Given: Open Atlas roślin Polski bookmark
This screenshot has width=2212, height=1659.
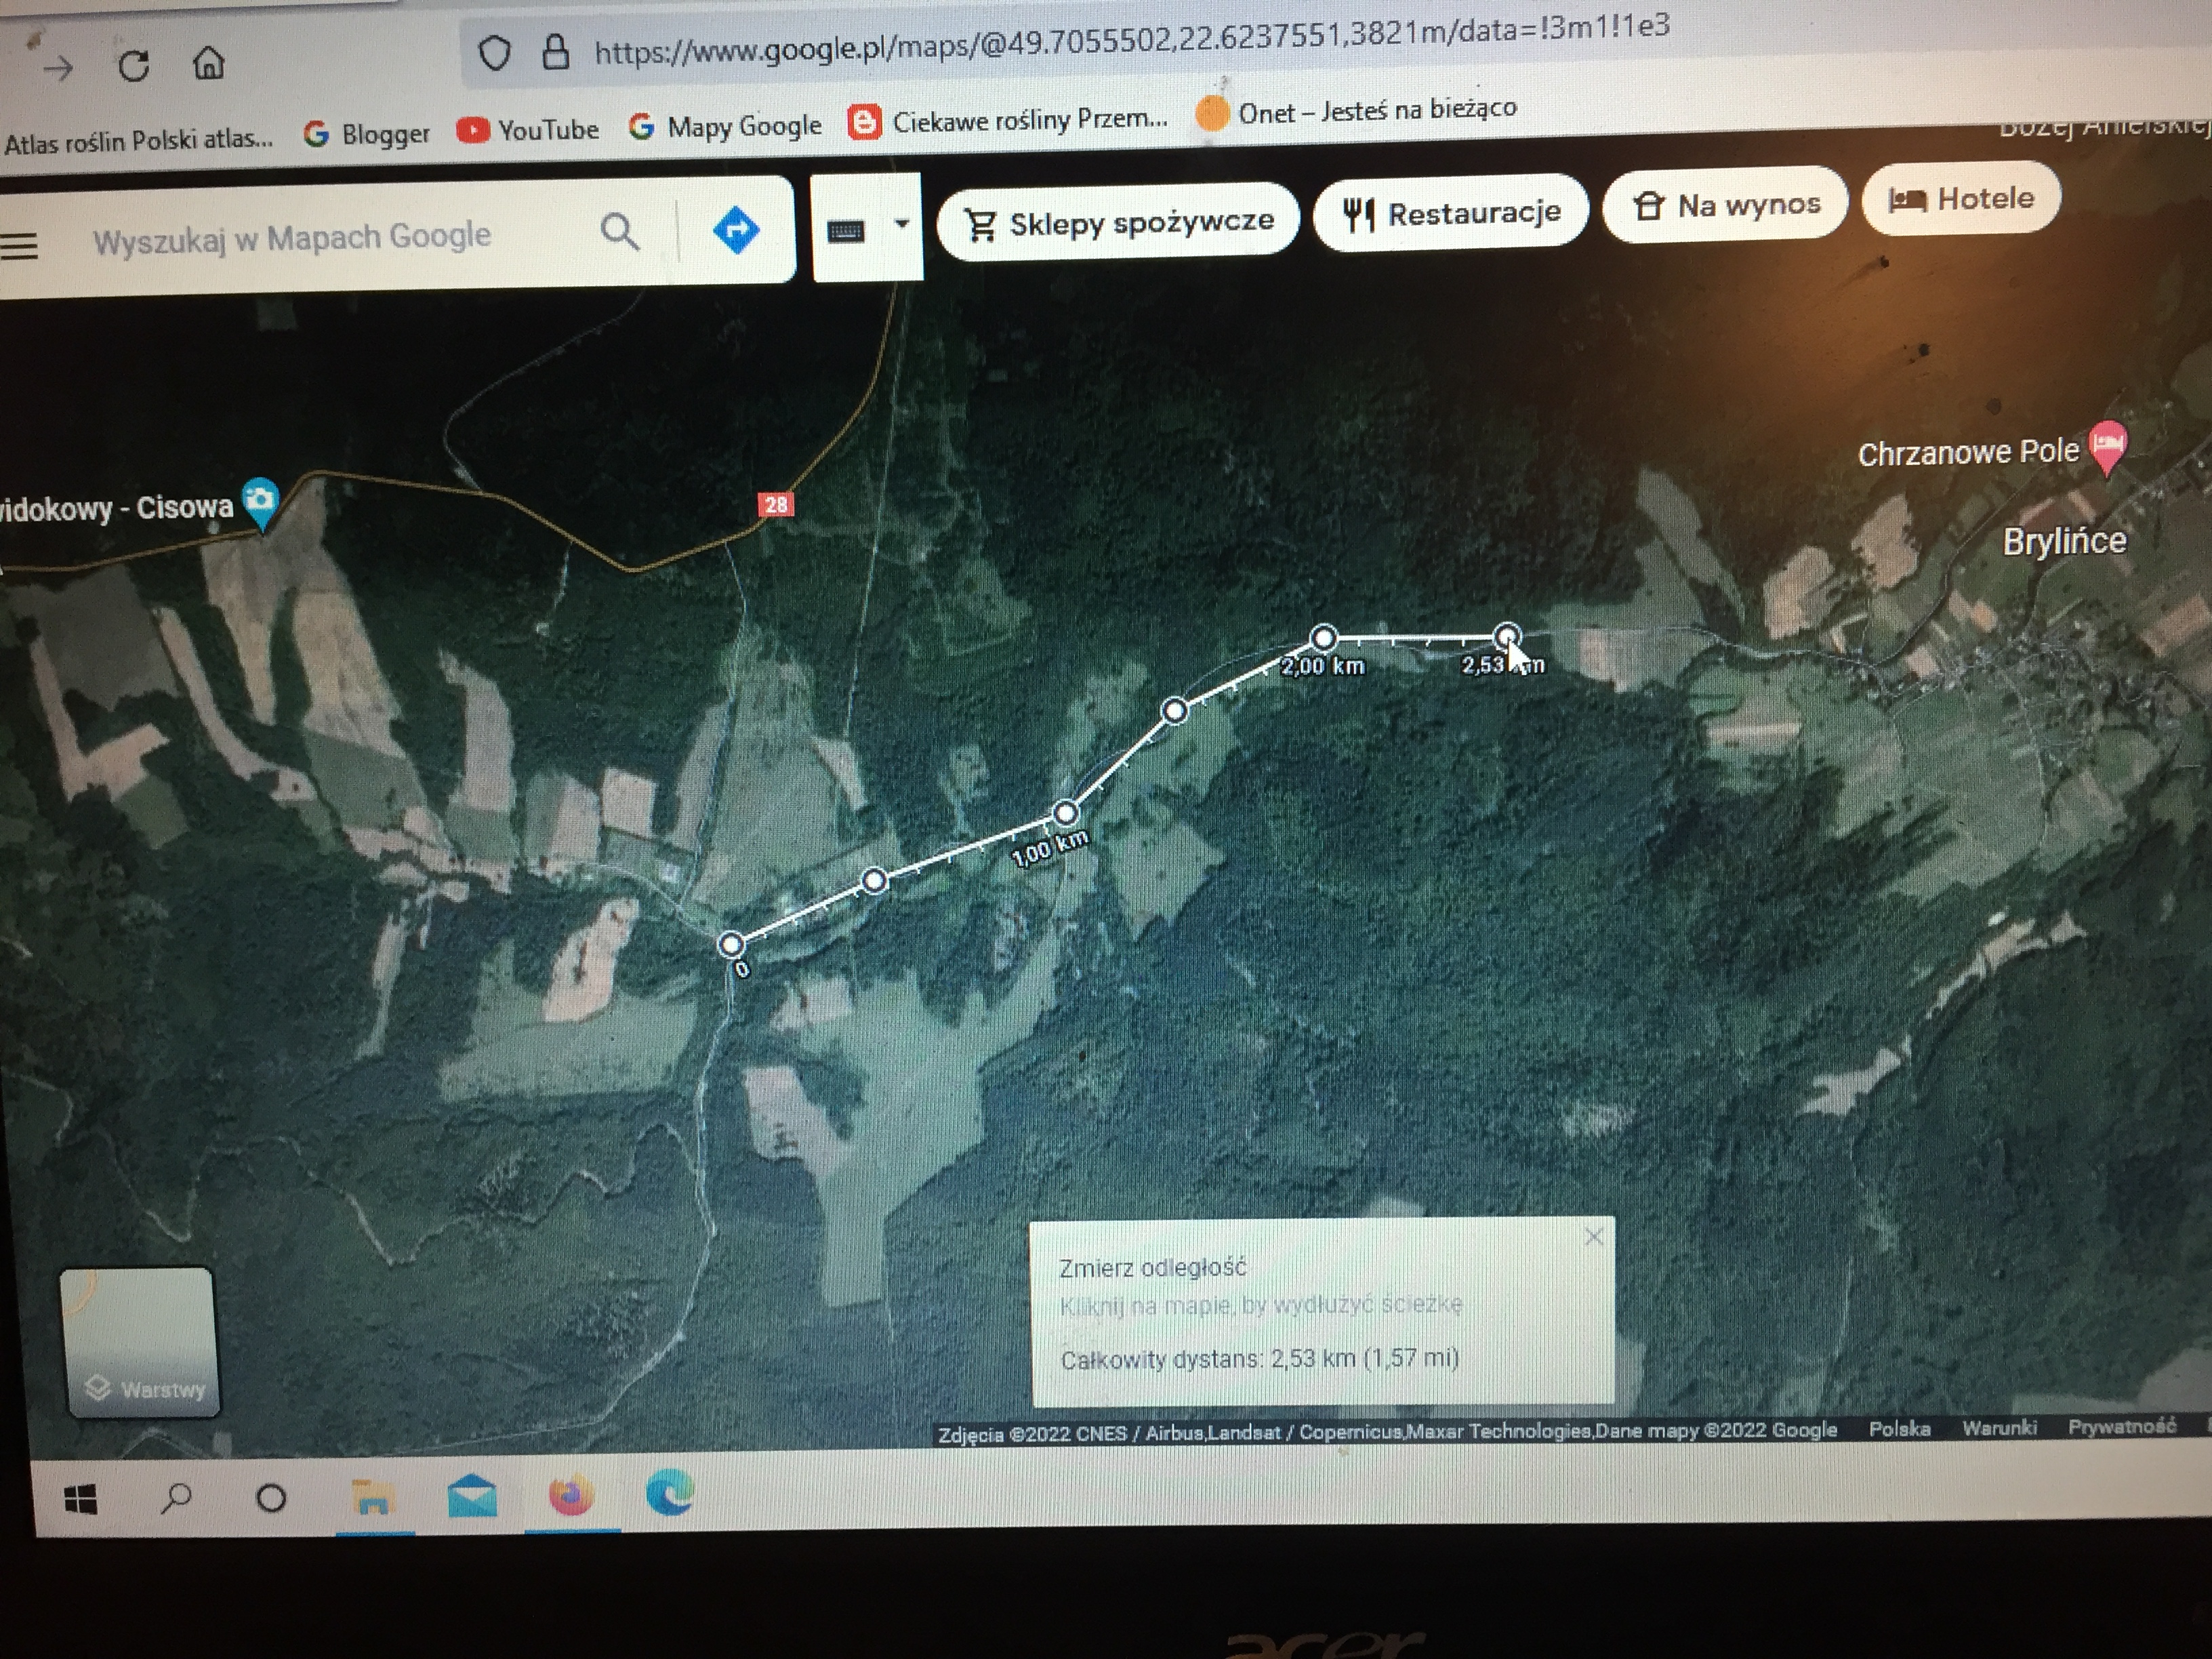Looking at the screenshot, I should 138,140.
